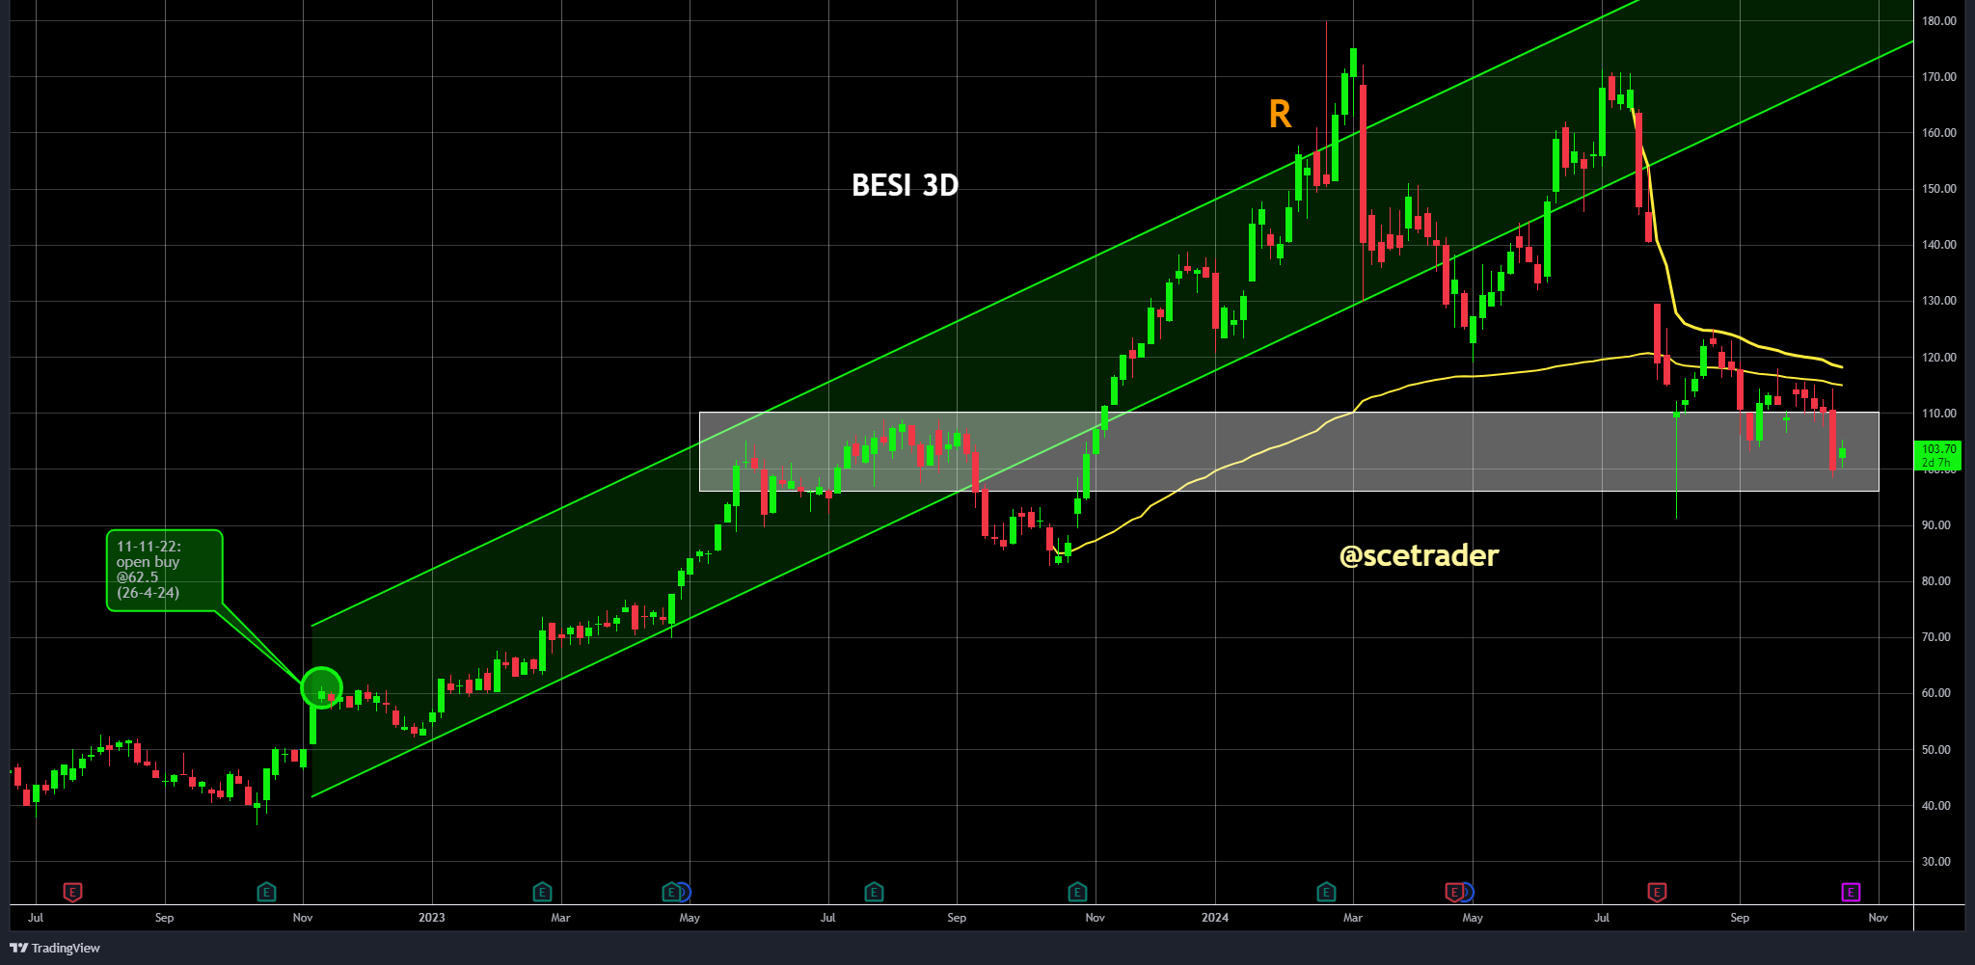Select the @scetrader text label
This screenshot has width=1975, height=965.
1419,555
